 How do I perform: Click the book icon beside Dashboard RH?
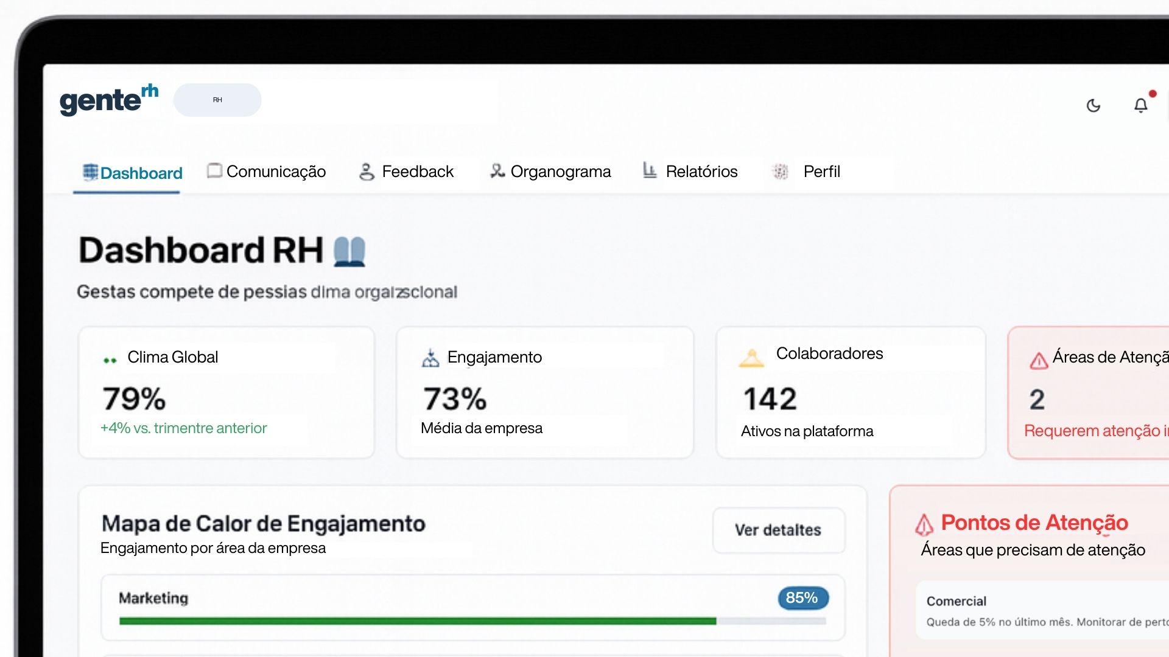pyautogui.click(x=349, y=251)
